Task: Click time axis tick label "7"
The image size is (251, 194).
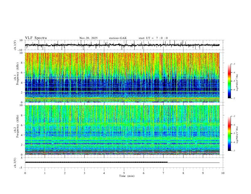Action: pyautogui.click(x=164, y=173)
